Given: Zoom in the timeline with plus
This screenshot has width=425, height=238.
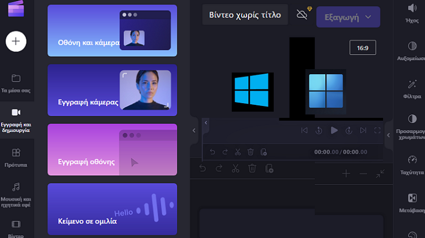Looking at the screenshot, I should [346, 173].
